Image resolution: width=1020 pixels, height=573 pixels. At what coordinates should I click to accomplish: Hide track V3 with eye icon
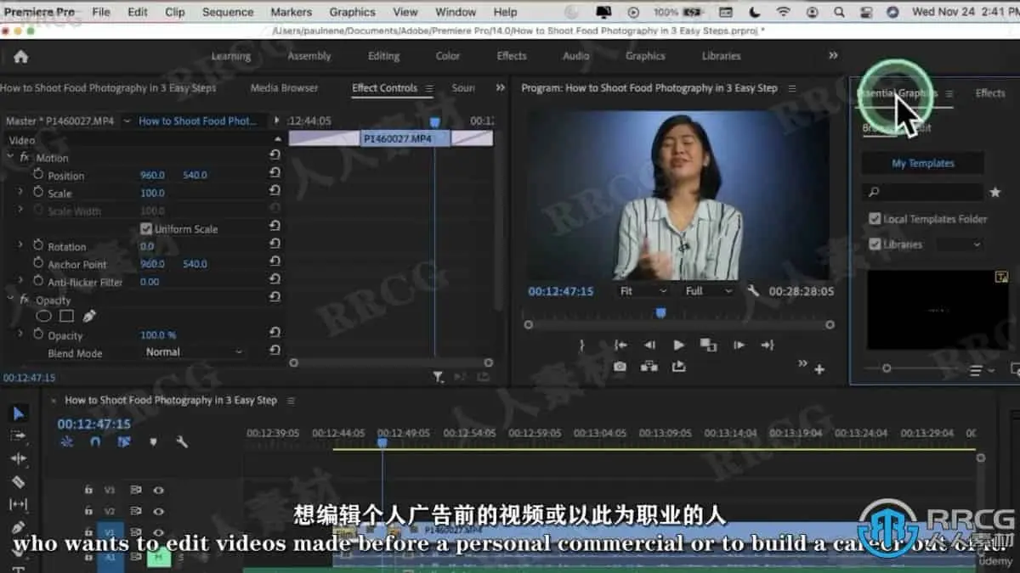coord(158,490)
